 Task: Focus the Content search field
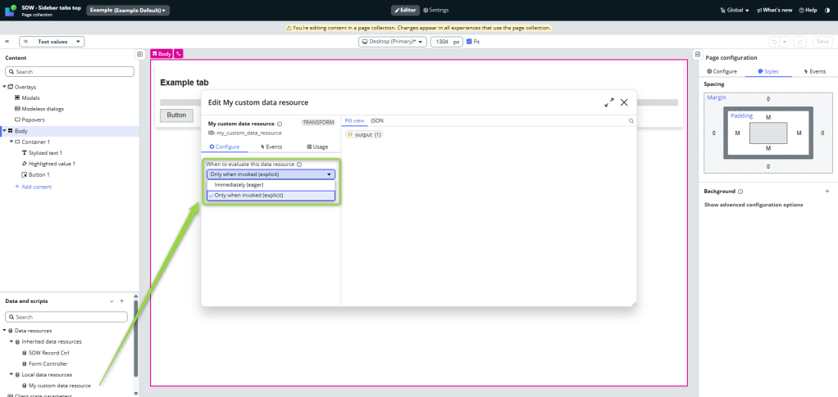(70, 71)
